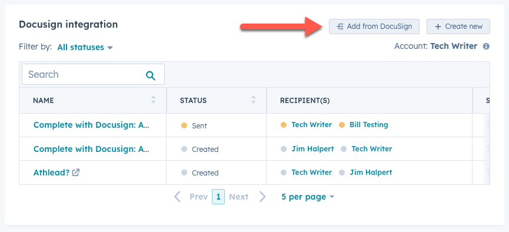Click recipient Tech Writer in the Sent row

click(312, 125)
